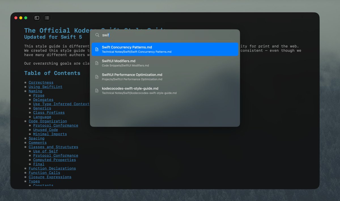This screenshot has width=340, height=201.
Task: Click the kodecocodes-swift-style-guide.md file icon
Action: (x=97, y=91)
